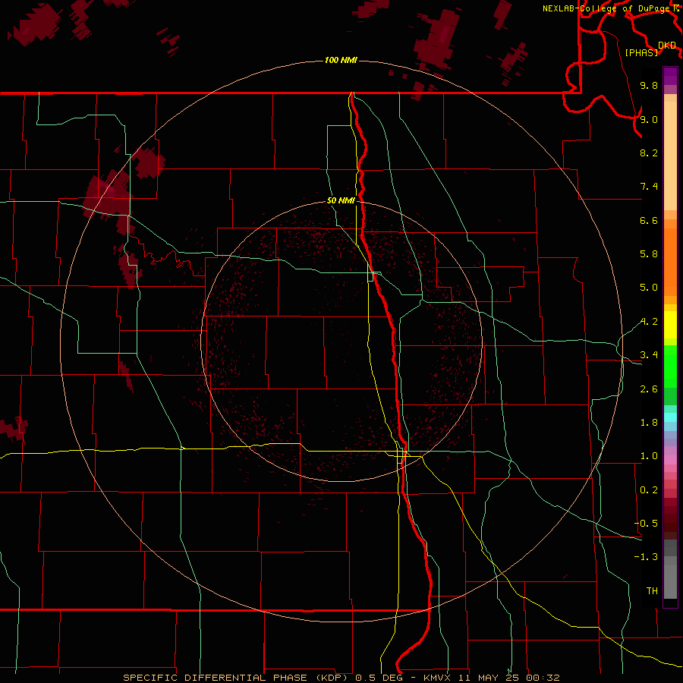This screenshot has width=683, height=683.
Task: Click the 00:32 timestamp in caption
Action: pyautogui.click(x=543, y=678)
